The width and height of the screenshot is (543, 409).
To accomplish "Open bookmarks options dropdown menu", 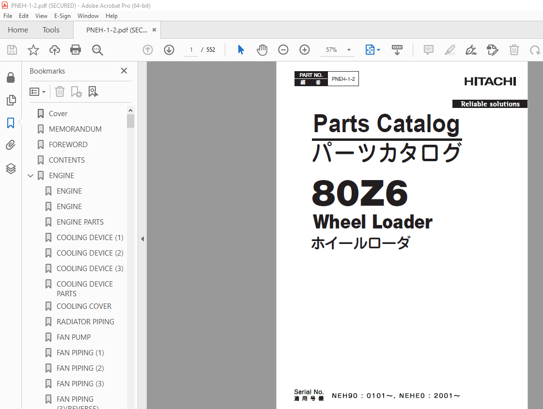I will pyautogui.click(x=37, y=91).
